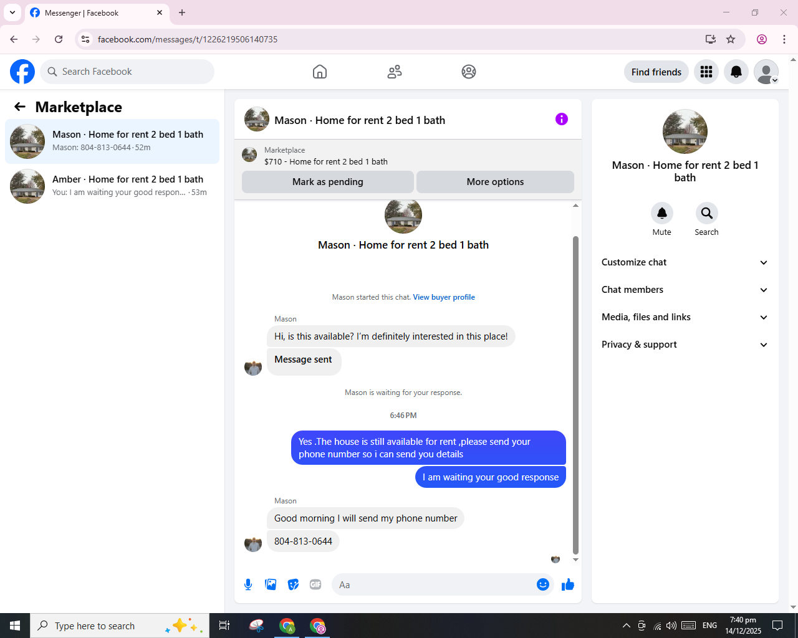The width and height of the screenshot is (798, 638).
Task: Click the listing thumbnail in the right panel
Action: [685, 131]
